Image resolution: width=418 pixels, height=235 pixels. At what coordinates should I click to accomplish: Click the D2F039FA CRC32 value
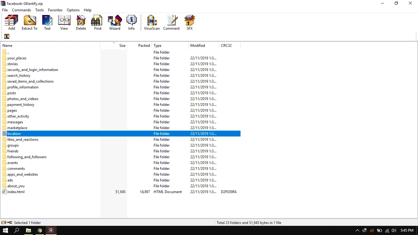click(229, 192)
